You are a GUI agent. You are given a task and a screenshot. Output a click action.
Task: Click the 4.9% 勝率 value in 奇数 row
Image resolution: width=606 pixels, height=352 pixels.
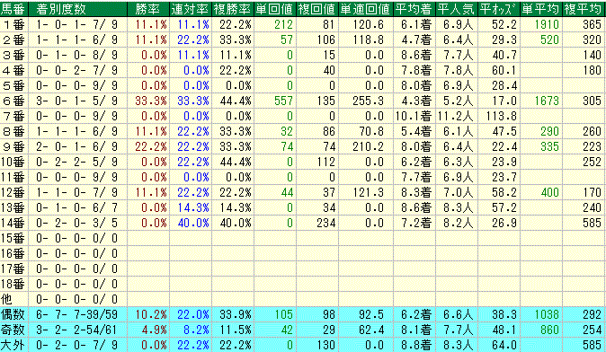point(154,330)
